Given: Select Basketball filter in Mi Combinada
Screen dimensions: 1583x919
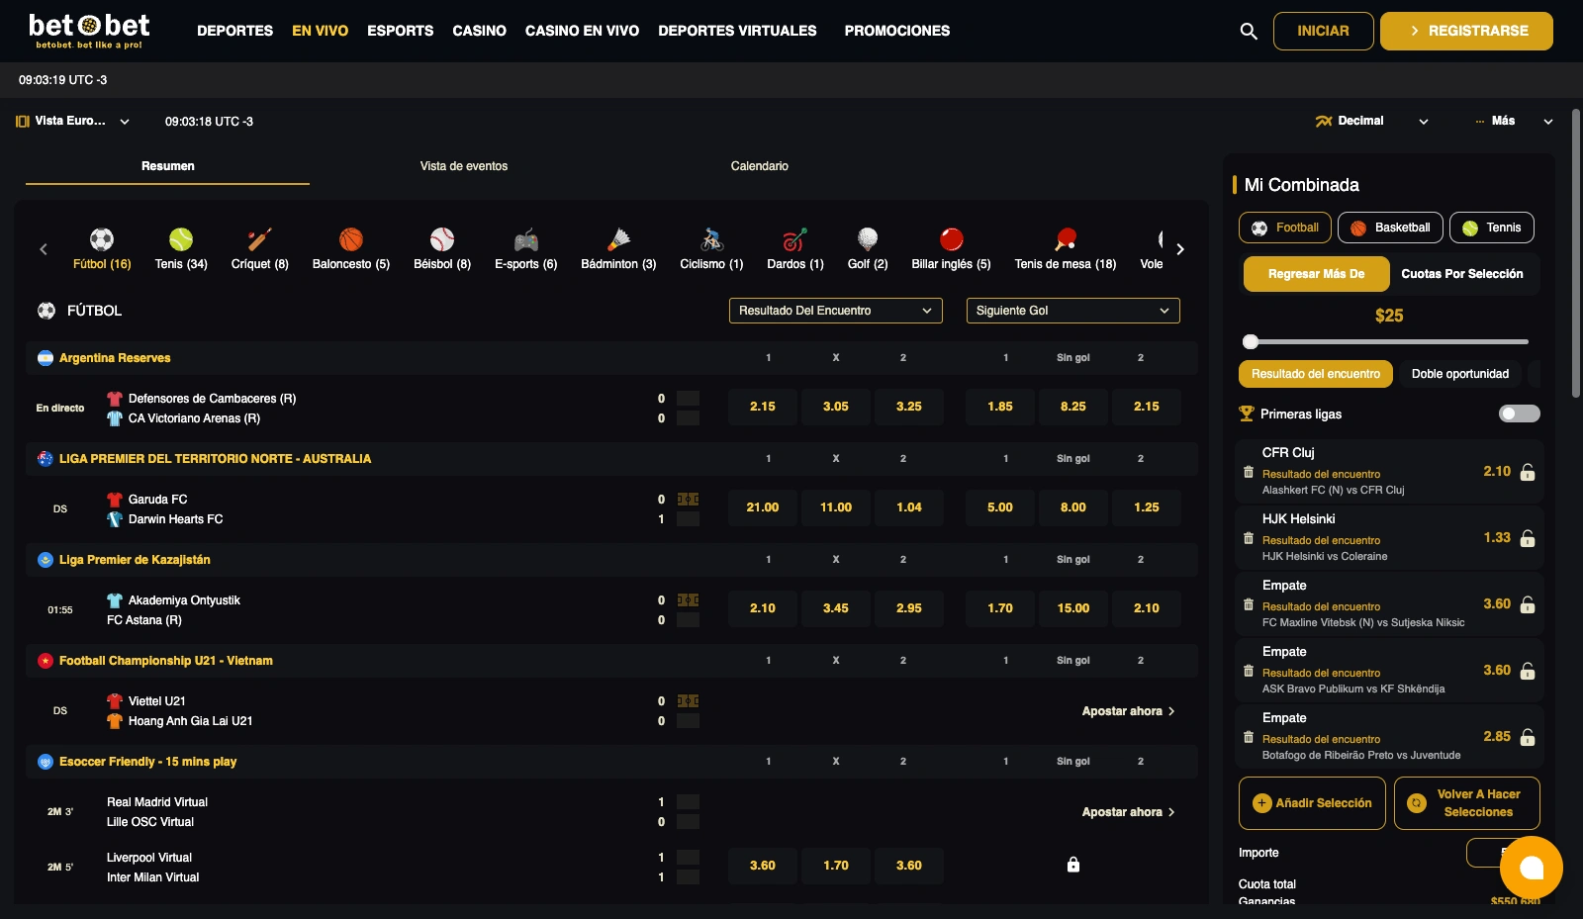Looking at the screenshot, I should click(1390, 228).
